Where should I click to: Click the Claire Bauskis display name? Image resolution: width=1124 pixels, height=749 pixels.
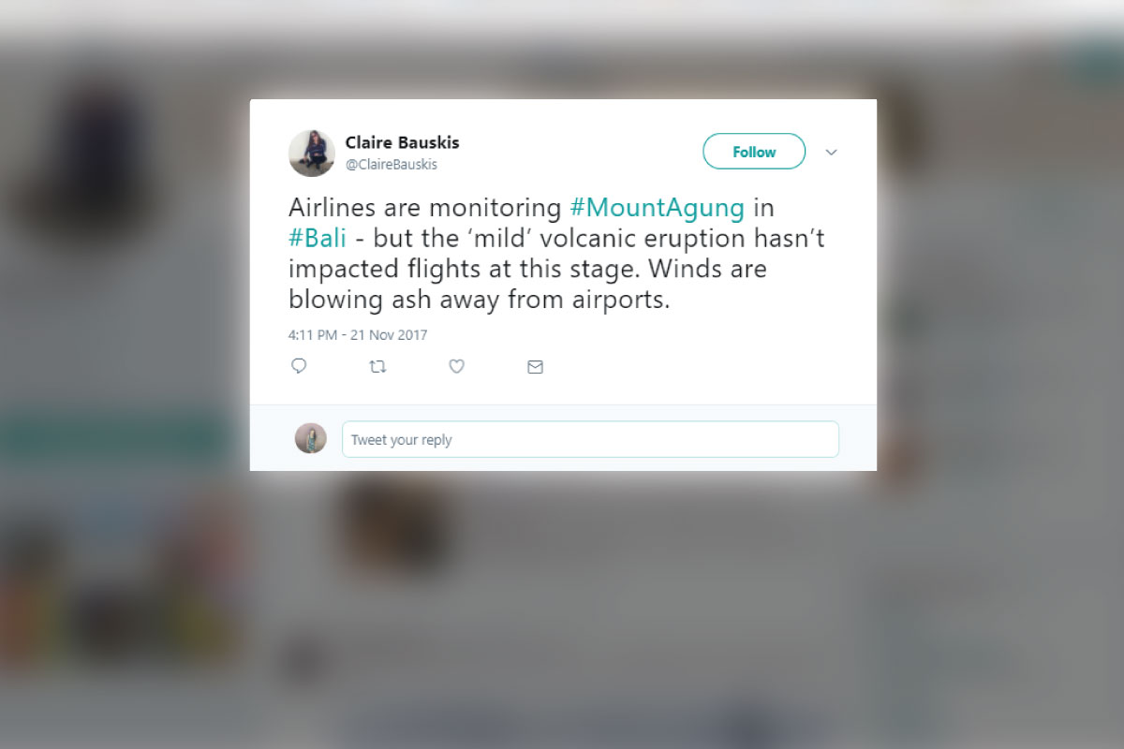coord(402,142)
